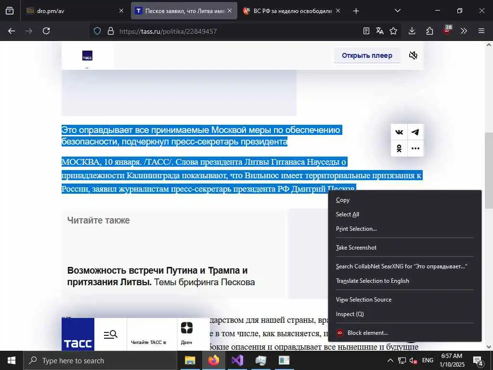Show hidden system tray icons
This screenshot has height=370, width=493.
pyautogui.click(x=390, y=360)
